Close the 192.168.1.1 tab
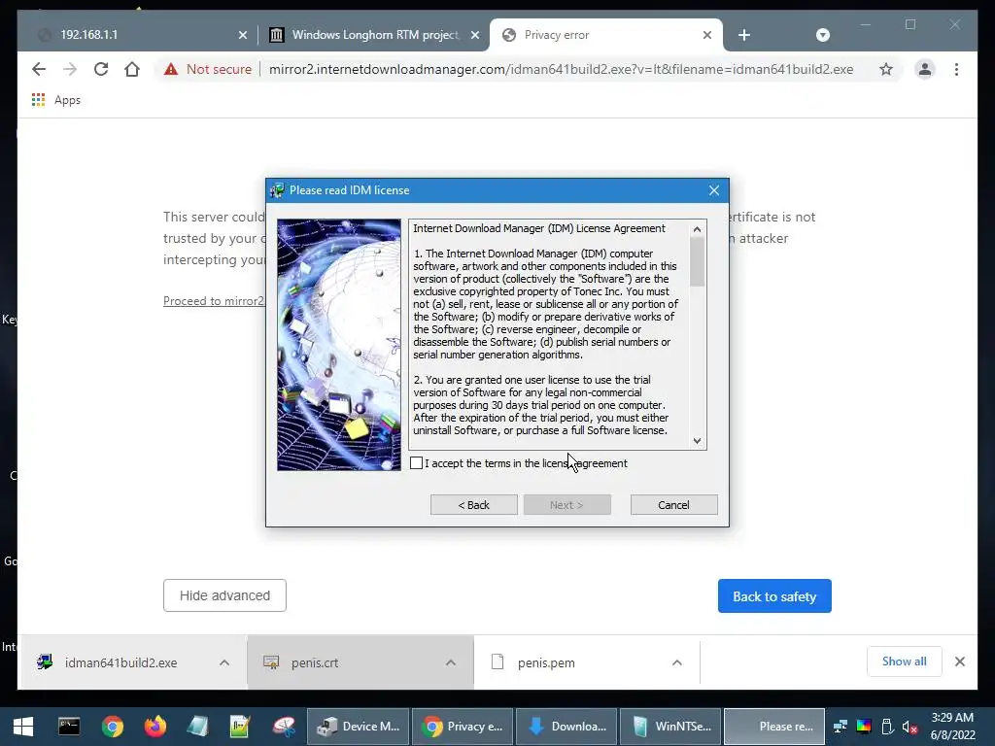This screenshot has width=995, height=746. pos(242,35)
